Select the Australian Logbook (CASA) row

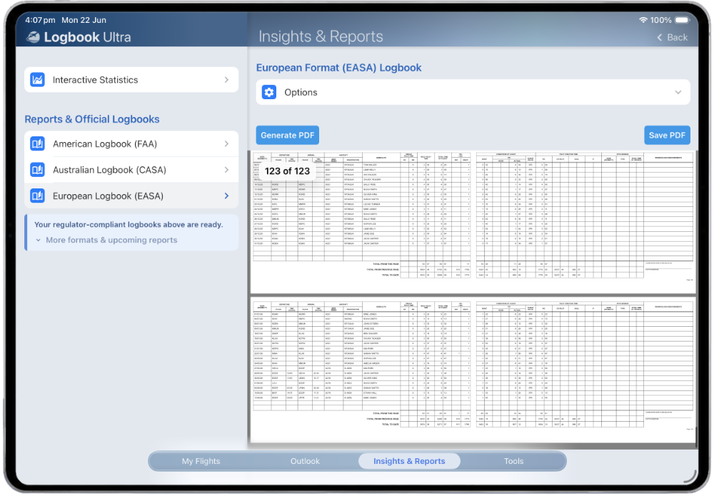(x=131, y=170)
